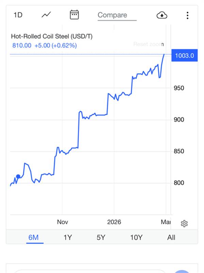Open chart settings gear icon

pyautogui.click(x=184, y=224)
